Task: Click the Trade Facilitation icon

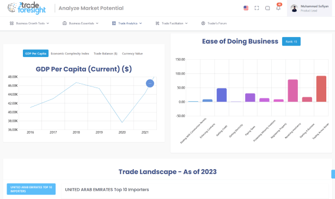Action: pyautogui.click(x=157, y=23)
